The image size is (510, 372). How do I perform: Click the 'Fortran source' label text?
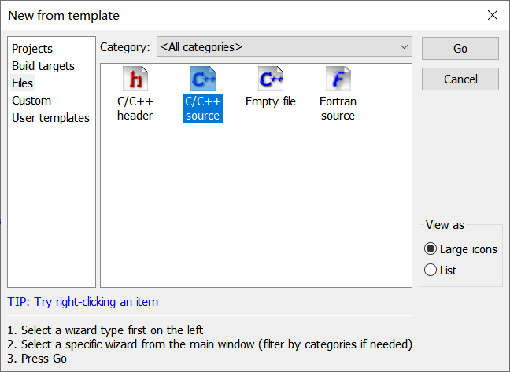click(338, 109)
